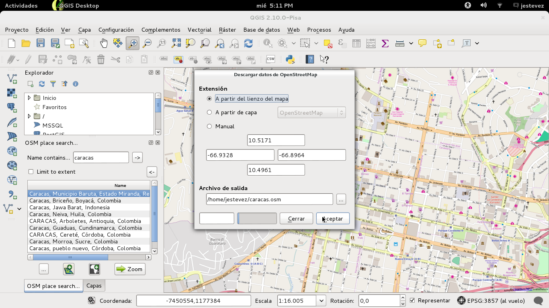Image resolution: width=549 pixels, height=308 pixels.
Task: Open the select features dropdown arrow
Action: pyautogui.click(x=316, y=43)
